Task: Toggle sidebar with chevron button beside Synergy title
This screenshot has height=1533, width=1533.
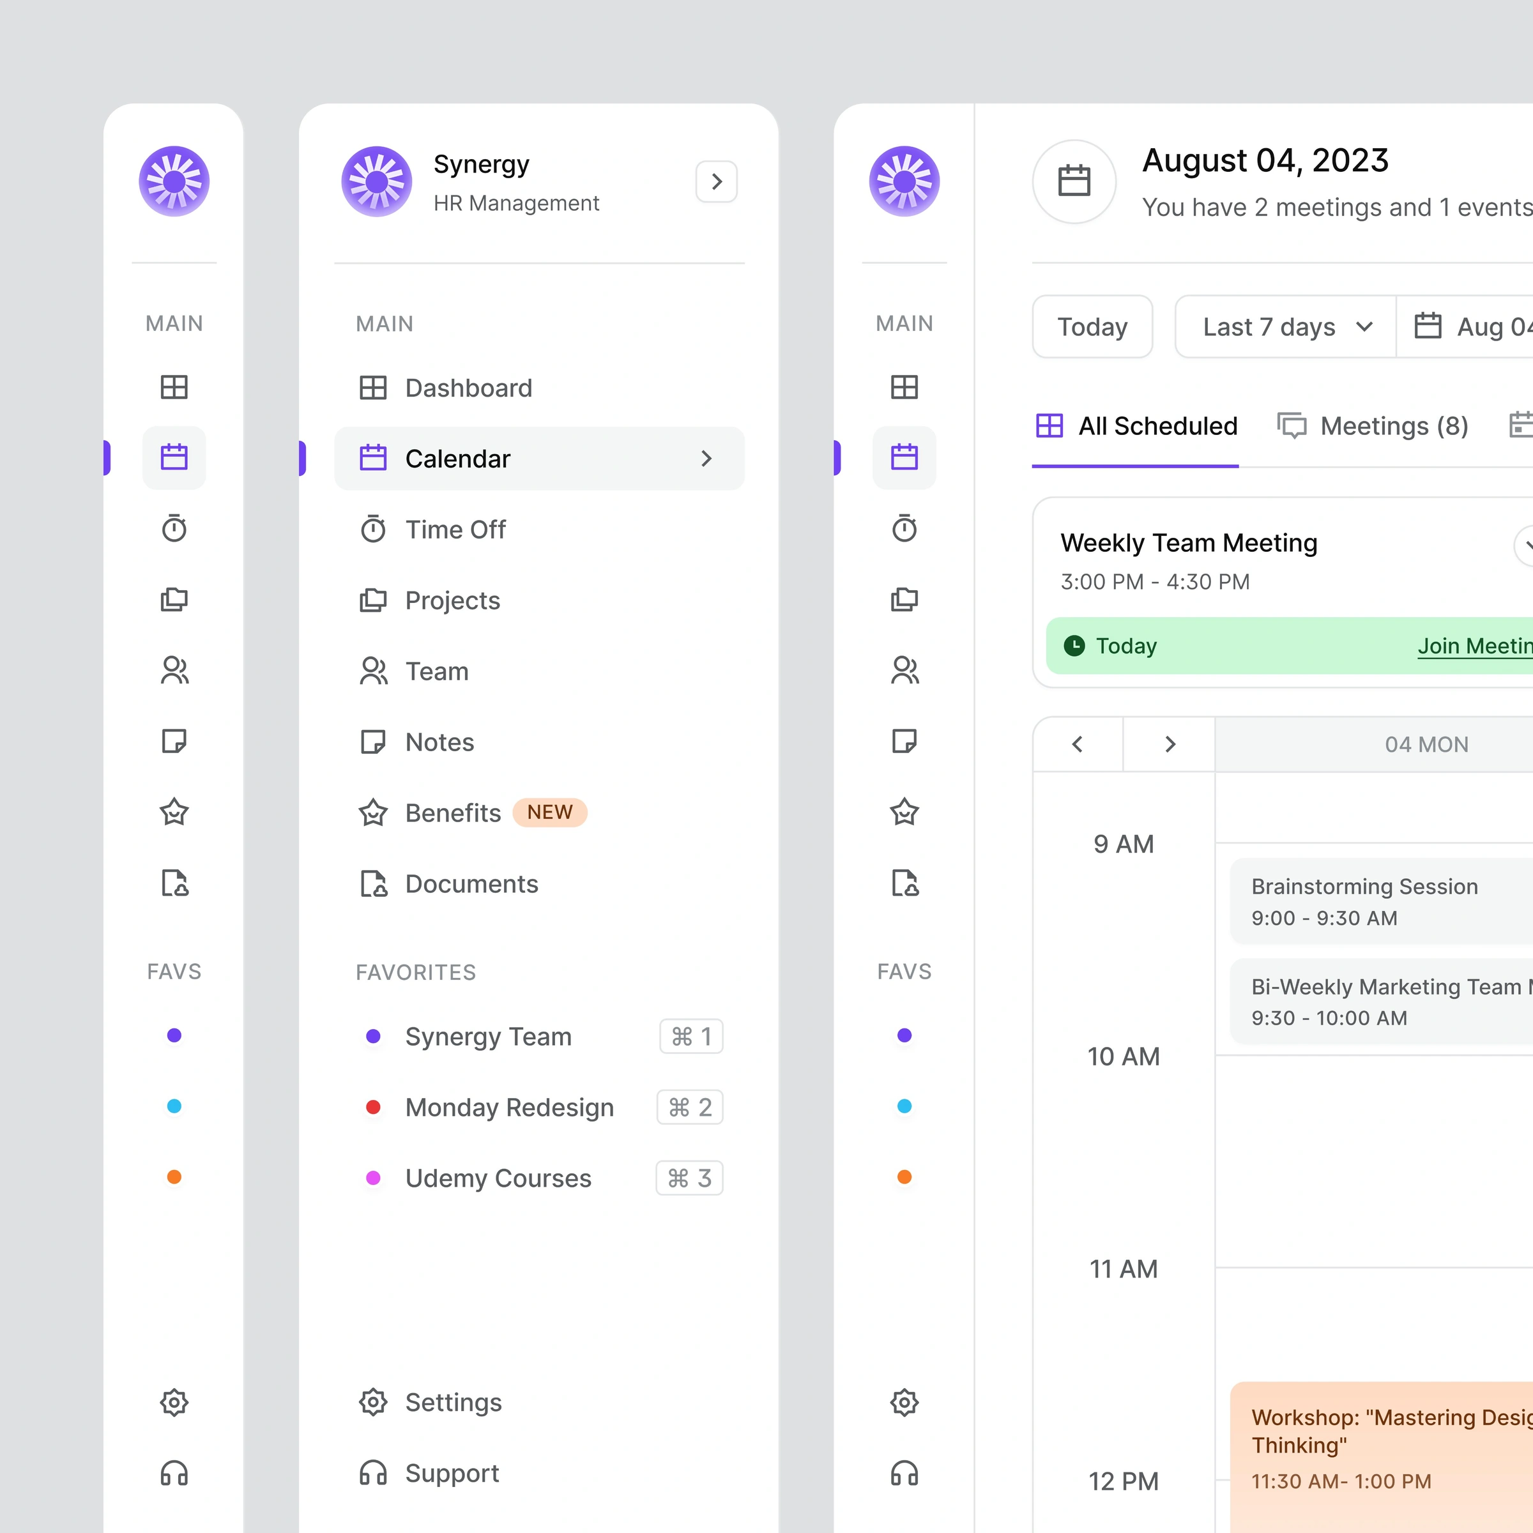Action: (717, 181)
